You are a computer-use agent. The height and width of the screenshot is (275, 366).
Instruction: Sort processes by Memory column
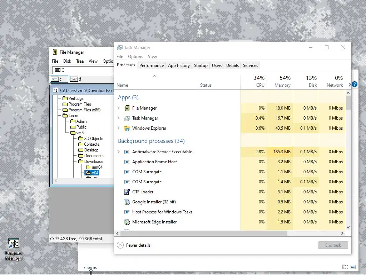pyautogui.click(x=280, y=81)
